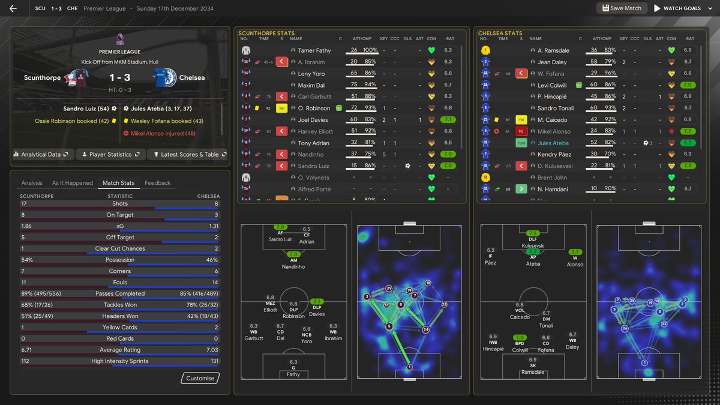Viewport: 720px width, 405px height.
Task: Sort Chelsea stats by RAT column
Action: [x=690, y=39]
